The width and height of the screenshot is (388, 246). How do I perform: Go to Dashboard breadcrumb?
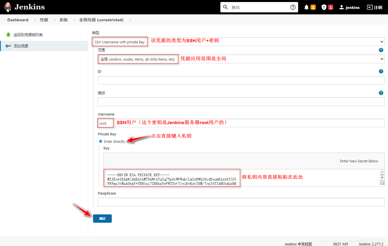[18, 20]
